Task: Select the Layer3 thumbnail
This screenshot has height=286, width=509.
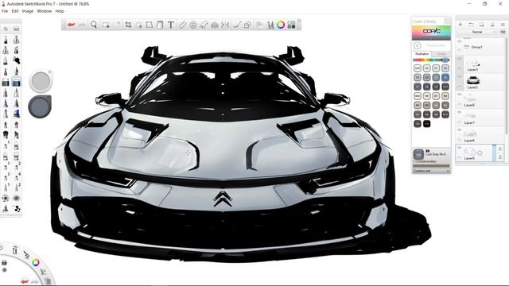Action: [x=473, y=63]
